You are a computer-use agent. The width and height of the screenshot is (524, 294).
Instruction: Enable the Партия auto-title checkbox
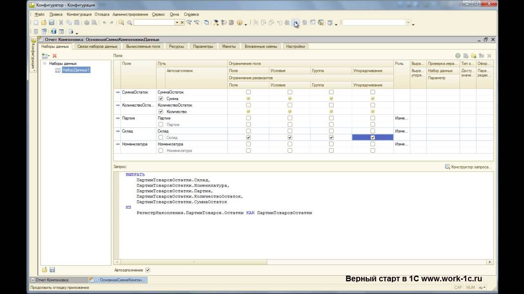point(160,125)
